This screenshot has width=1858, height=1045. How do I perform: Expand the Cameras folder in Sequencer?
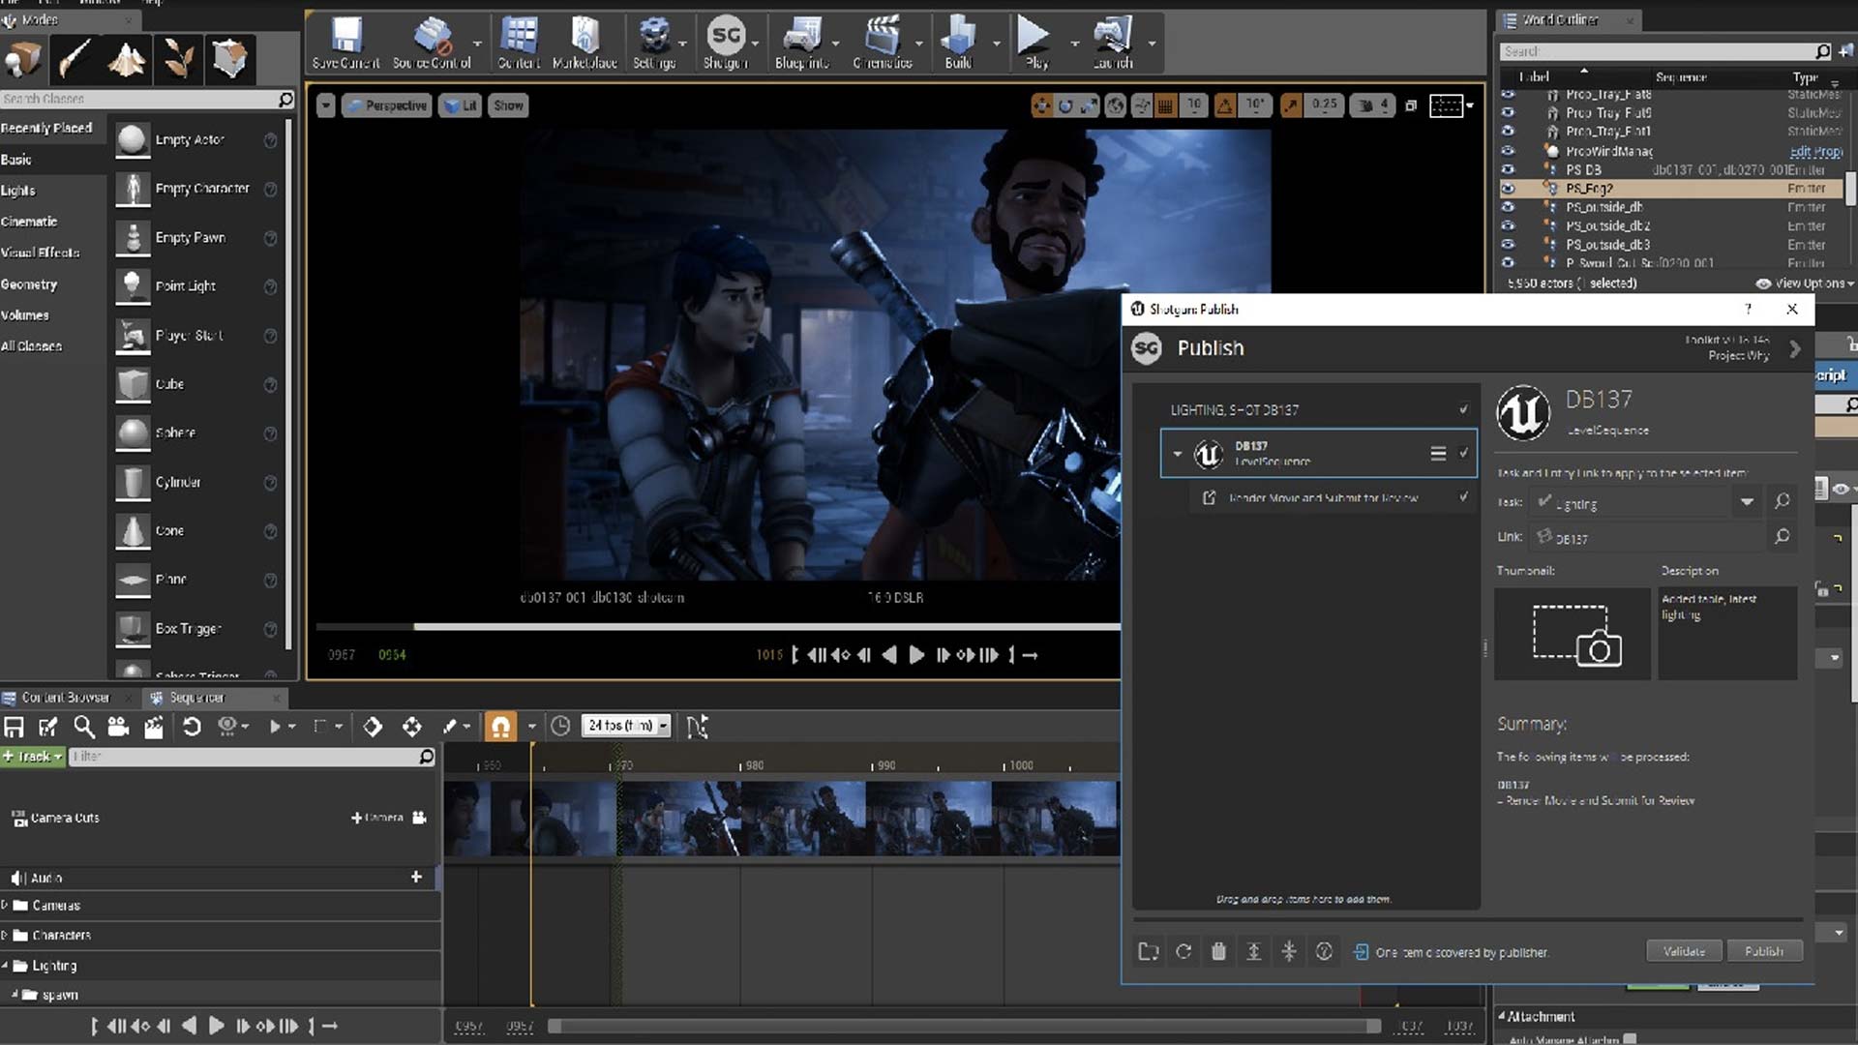[x=5, y=906]
